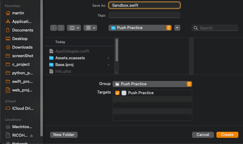Collapse the file browser with the chevron button

tap(177, 28)
